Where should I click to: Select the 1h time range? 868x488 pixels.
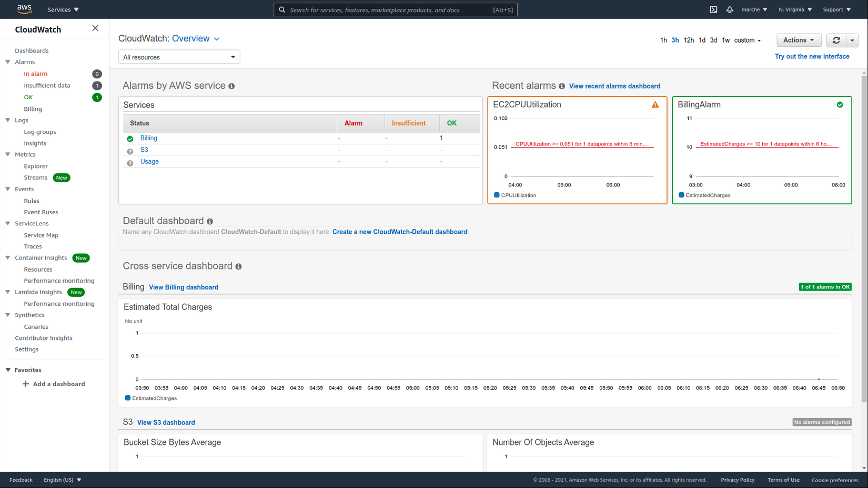(x=663, y=40)
